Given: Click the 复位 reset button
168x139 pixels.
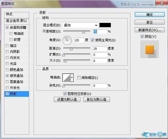Looking at the screenshot, I should (x=149, y=22).
